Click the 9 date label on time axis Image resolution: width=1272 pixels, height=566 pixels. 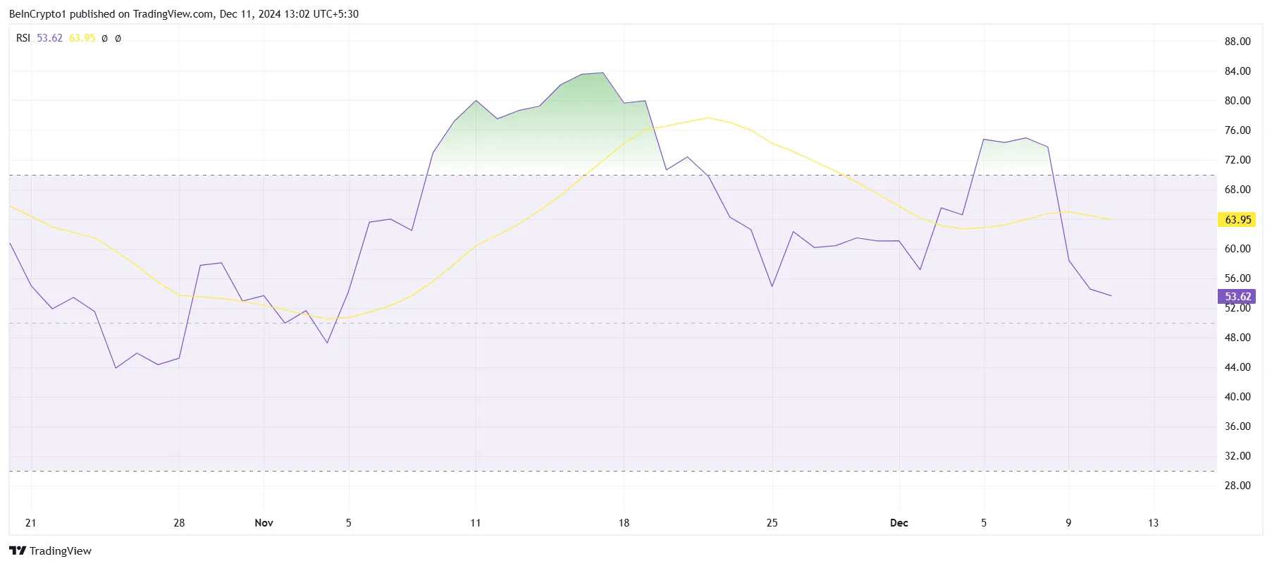1068,523
